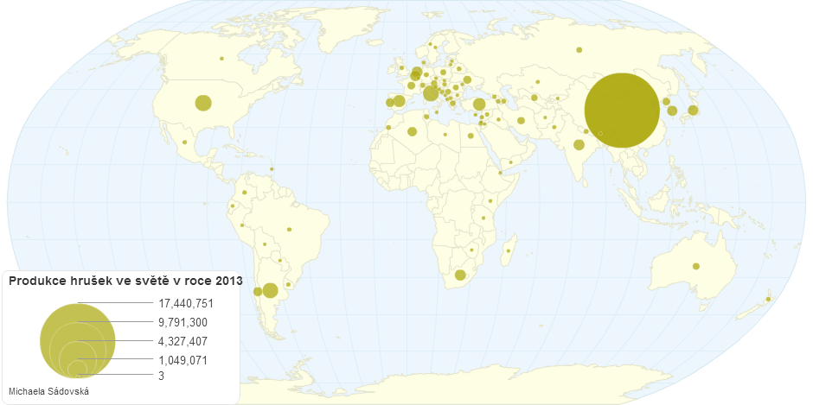Click the bubble over India
This screenshot has width=813, height=405.
(x=579, y=144)
